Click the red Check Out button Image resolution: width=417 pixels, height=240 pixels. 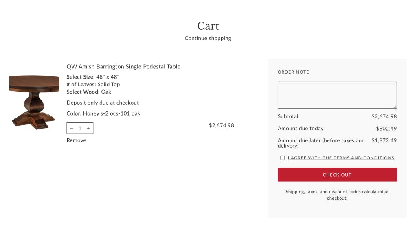(337, 175)
